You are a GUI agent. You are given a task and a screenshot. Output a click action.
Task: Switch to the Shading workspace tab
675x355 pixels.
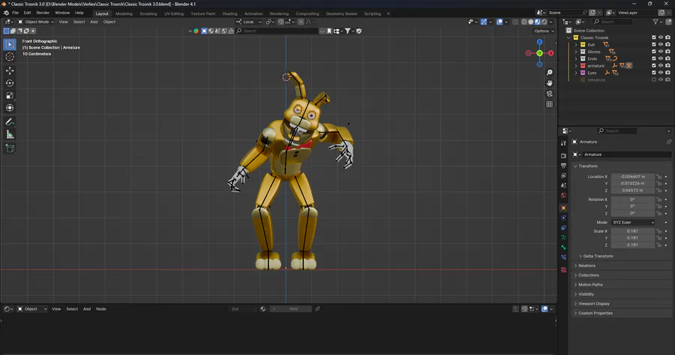(x=229, y=14)
